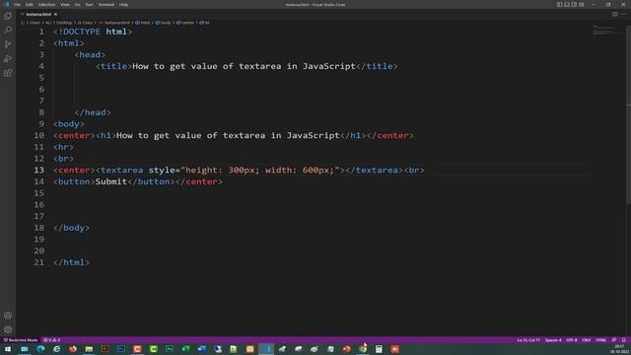This screenshot has height=355, width=631.
Task: Close the textarea.html tab
Action: (55, 14)
